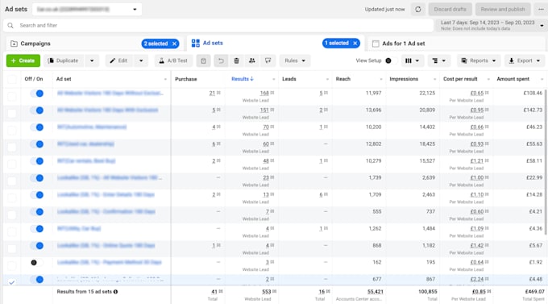Click the audience people icon

252,60
